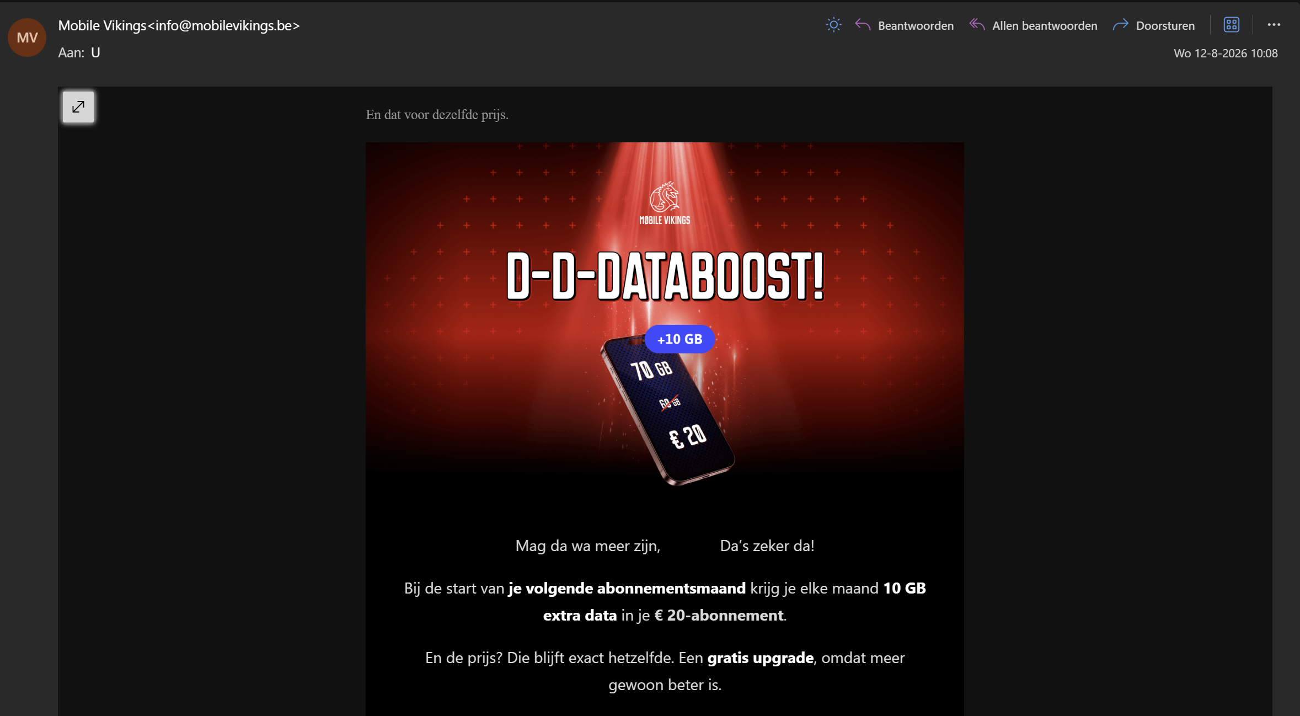Select the Beantwoorden text label
The image size is (1300, 716).
pyautogui.click(x=916, y=25)
